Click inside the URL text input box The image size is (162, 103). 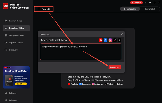(81, 52)
